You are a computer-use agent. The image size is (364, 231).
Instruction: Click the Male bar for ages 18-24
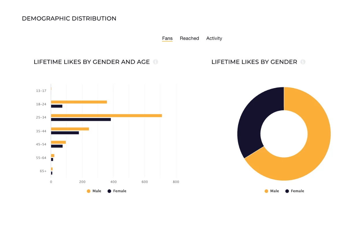(79, 102)
